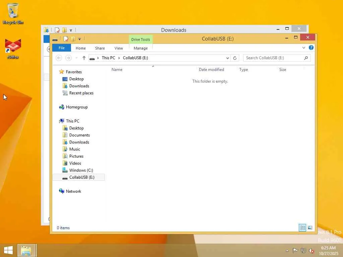Select Homegroup in navigation pane
The width and height of the screenshot is (343, 257).
pos(77,107)
